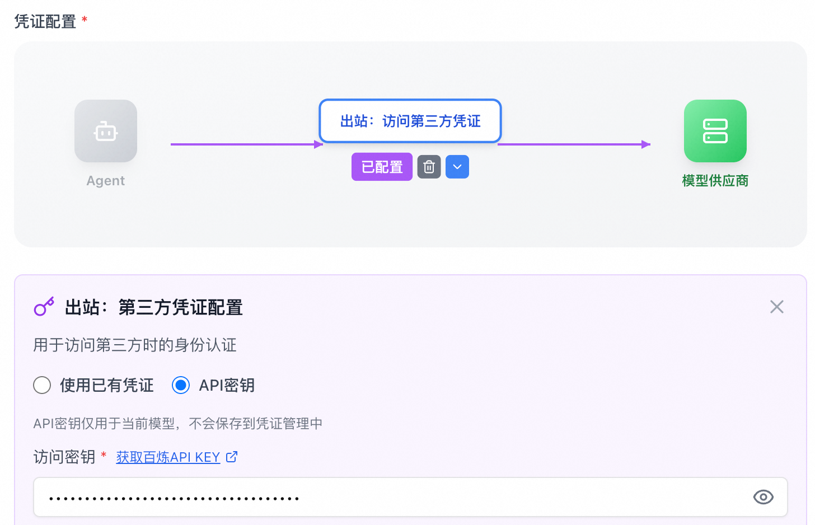This screenshot has width=815, height=525.
Task: Click the green 模型供应商 server icon
Action: pyautogui.click(x=715, y=131)
